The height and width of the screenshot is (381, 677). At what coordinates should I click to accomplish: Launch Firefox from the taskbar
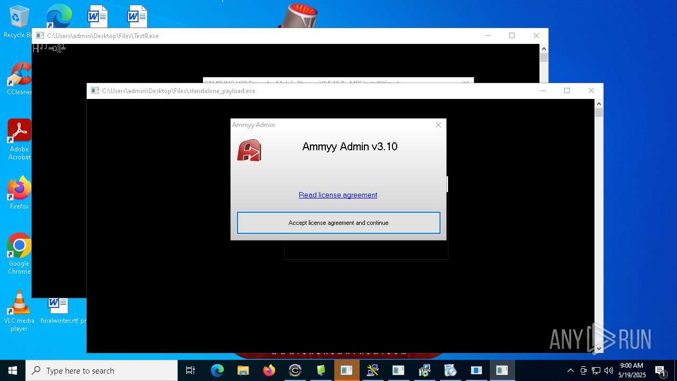269,370
